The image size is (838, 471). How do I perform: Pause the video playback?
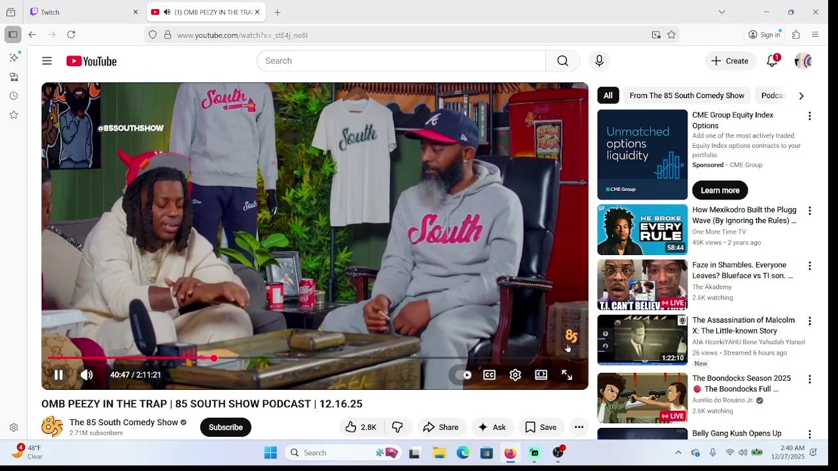(x=58, y=375)
